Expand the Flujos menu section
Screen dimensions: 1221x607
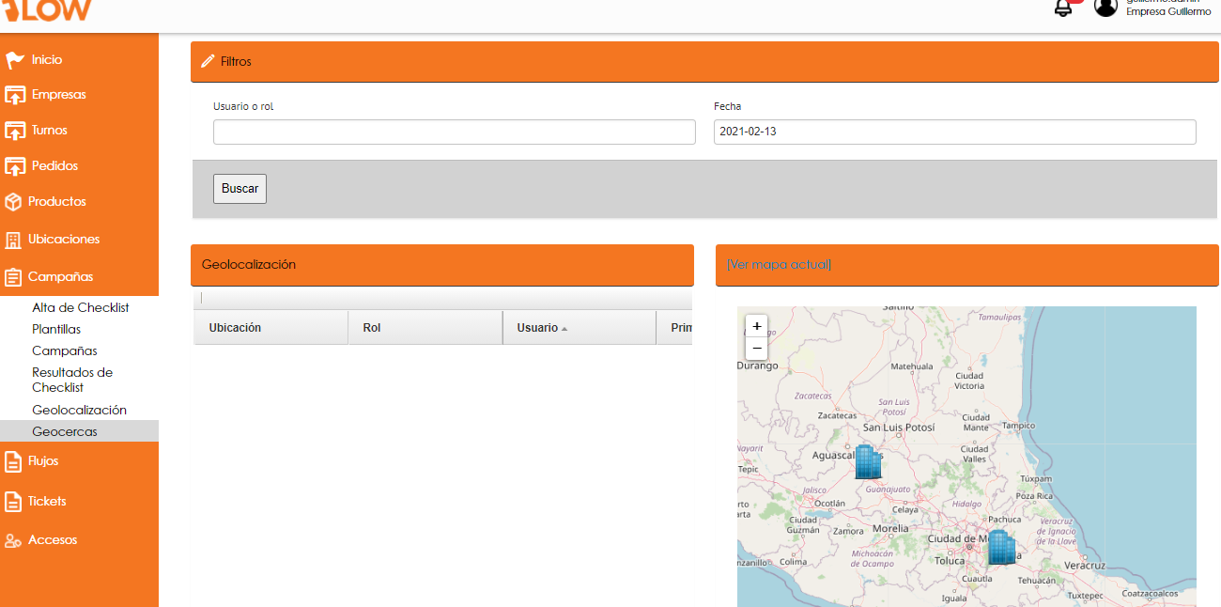(43, 461)
